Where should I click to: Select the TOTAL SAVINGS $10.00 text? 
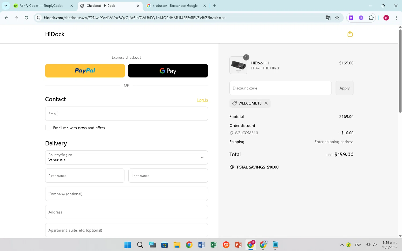[257, 167]
